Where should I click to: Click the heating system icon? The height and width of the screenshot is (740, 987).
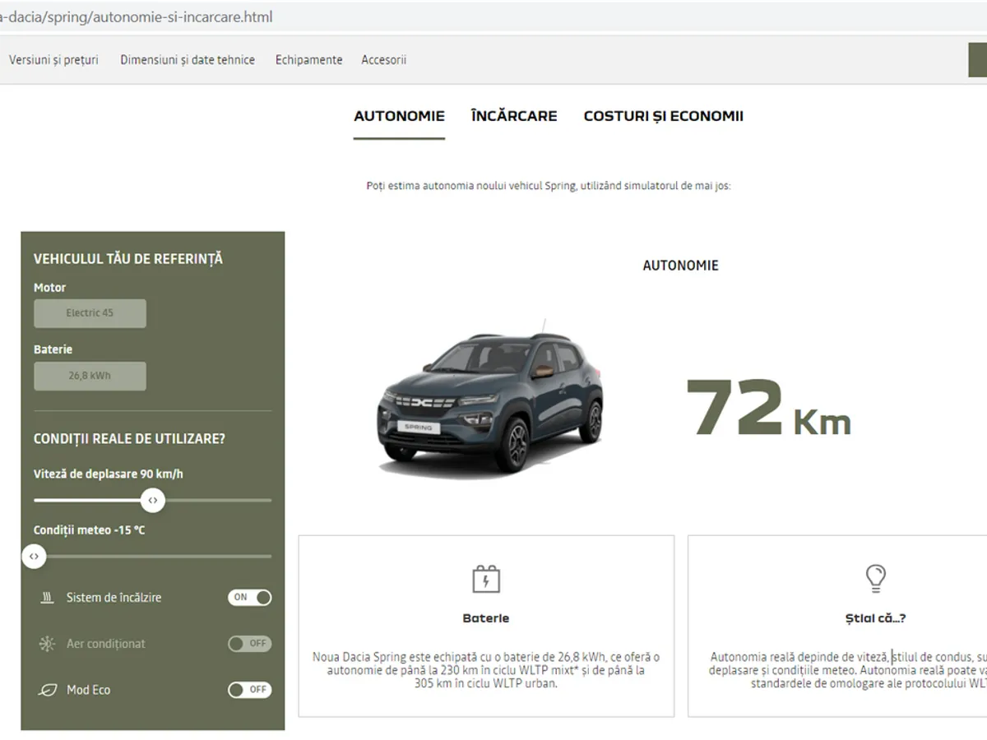pos(47,598)
